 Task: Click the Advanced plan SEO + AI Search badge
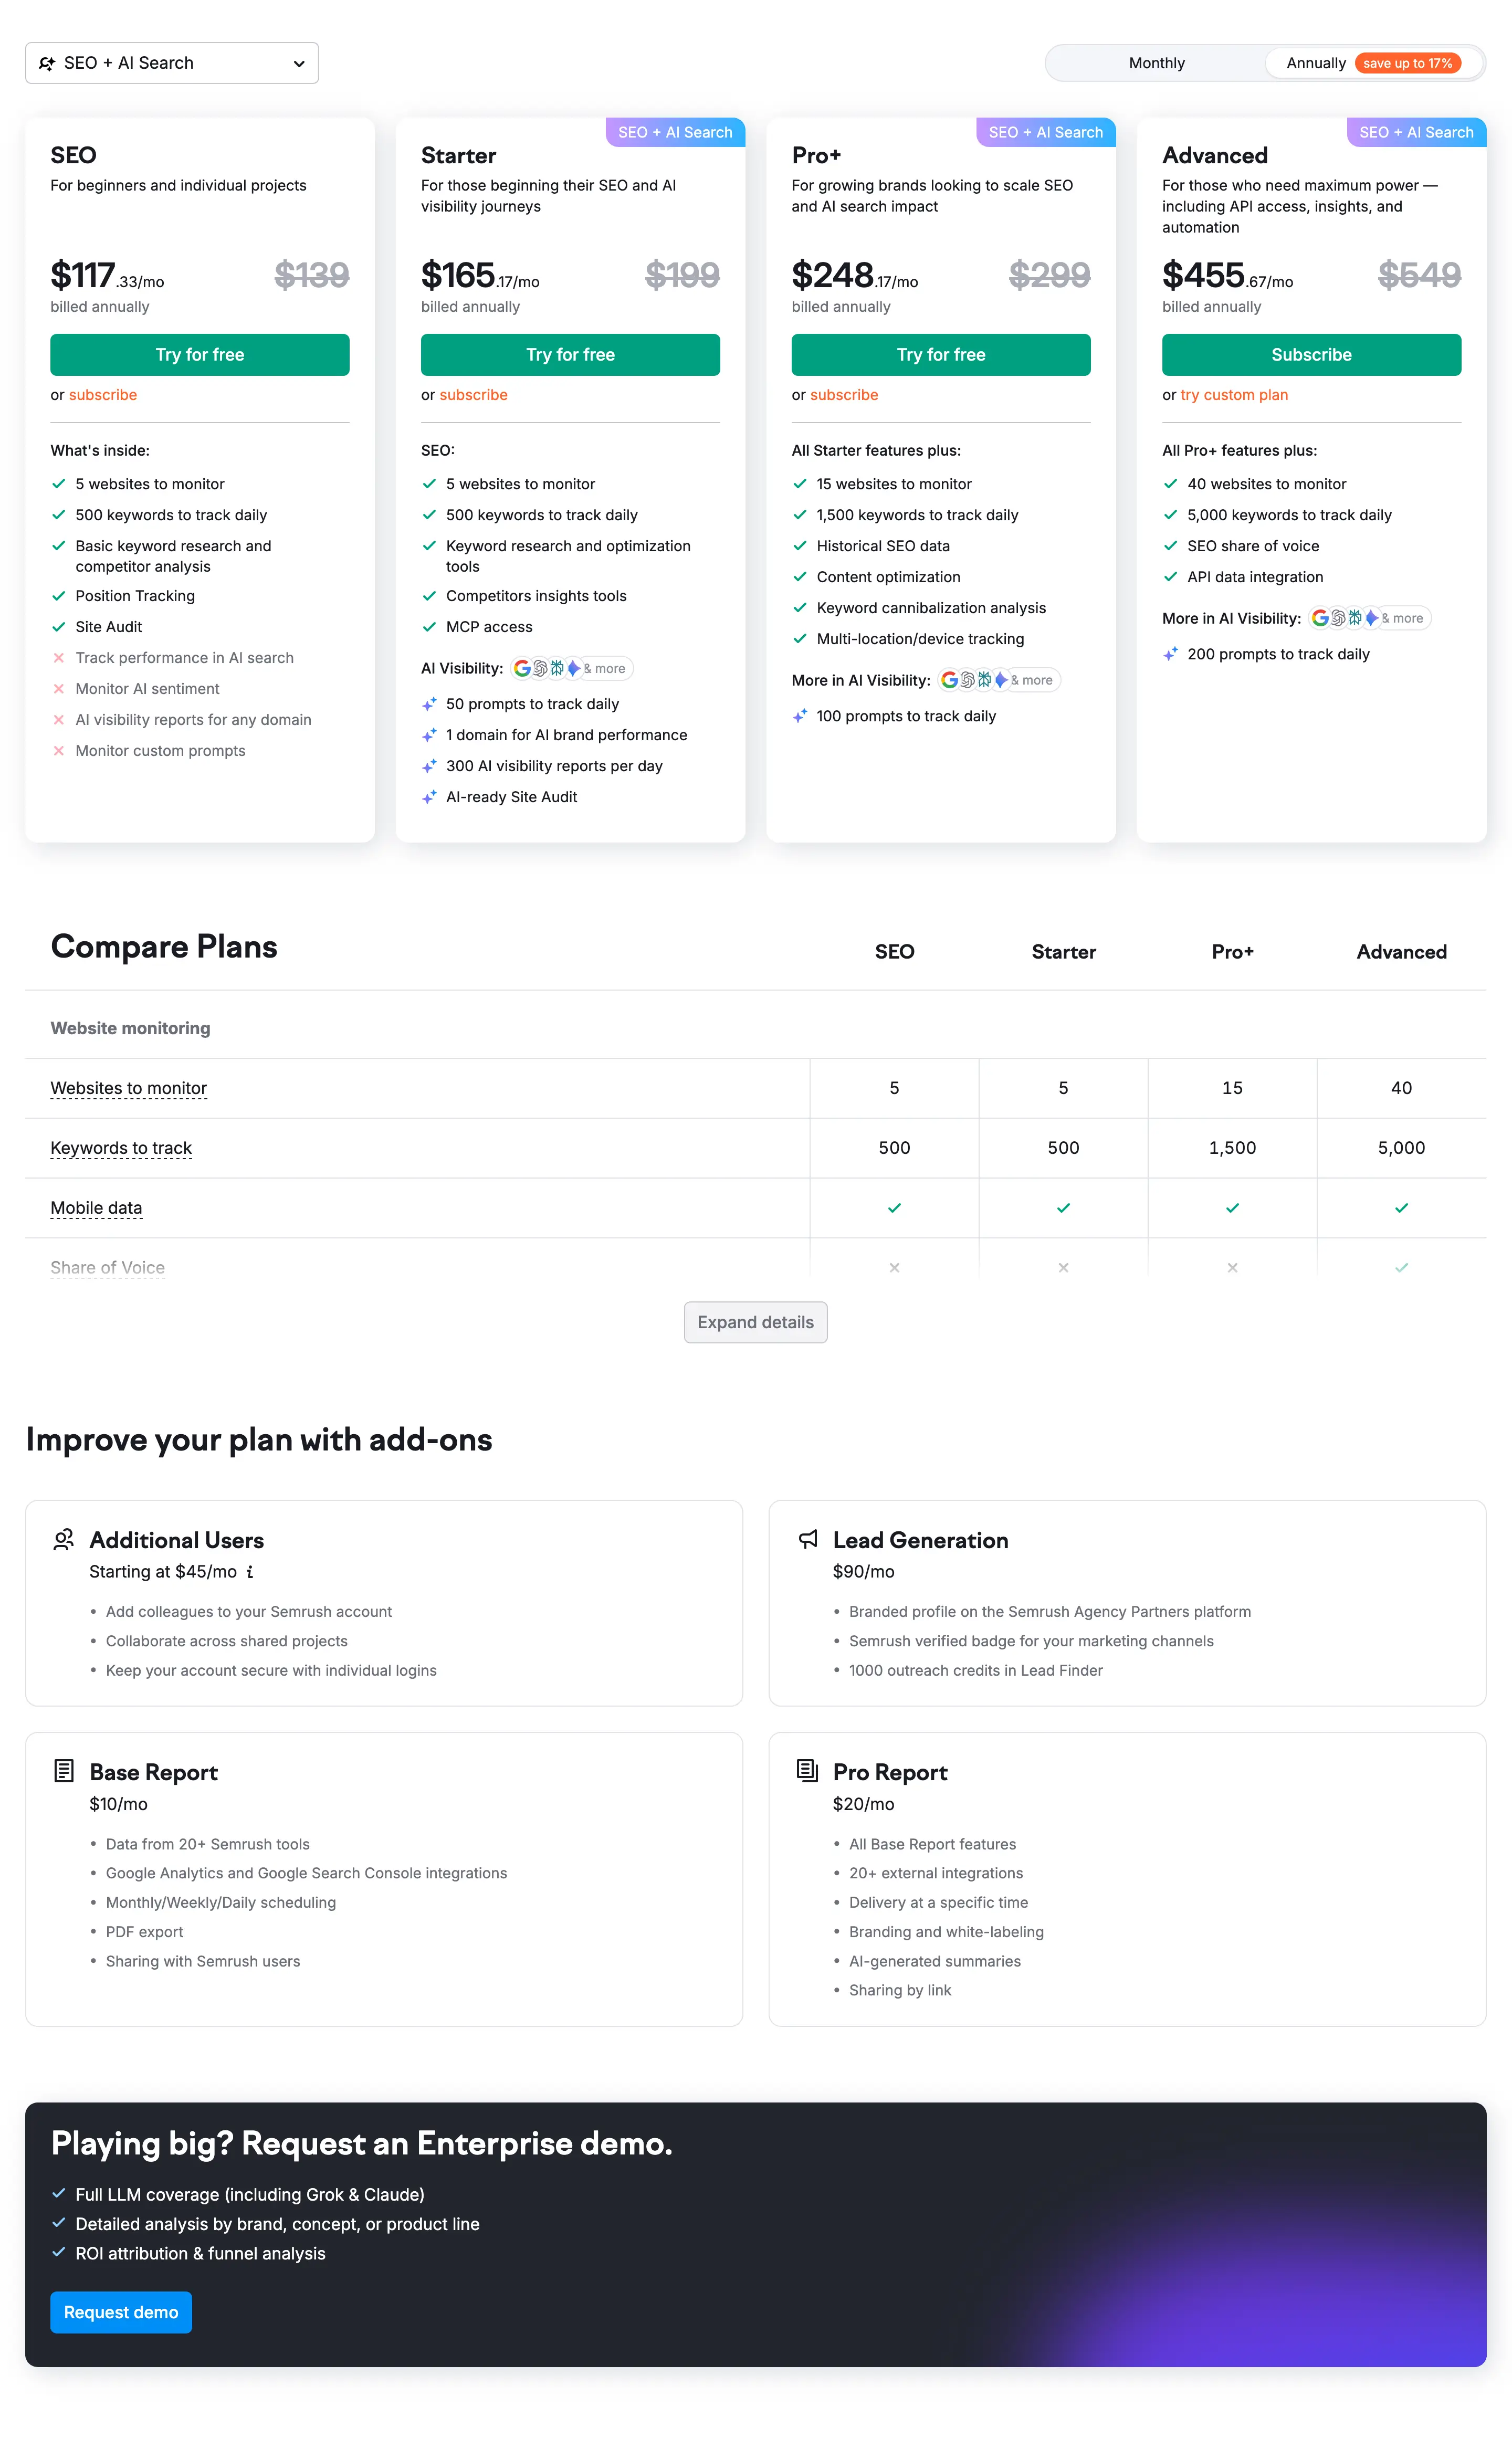pos(1416,132)
